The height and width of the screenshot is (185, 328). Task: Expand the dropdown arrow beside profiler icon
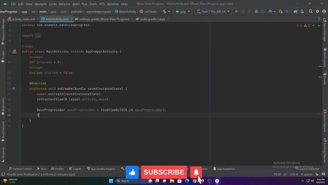pyautogui.click(x=275, y=11)
